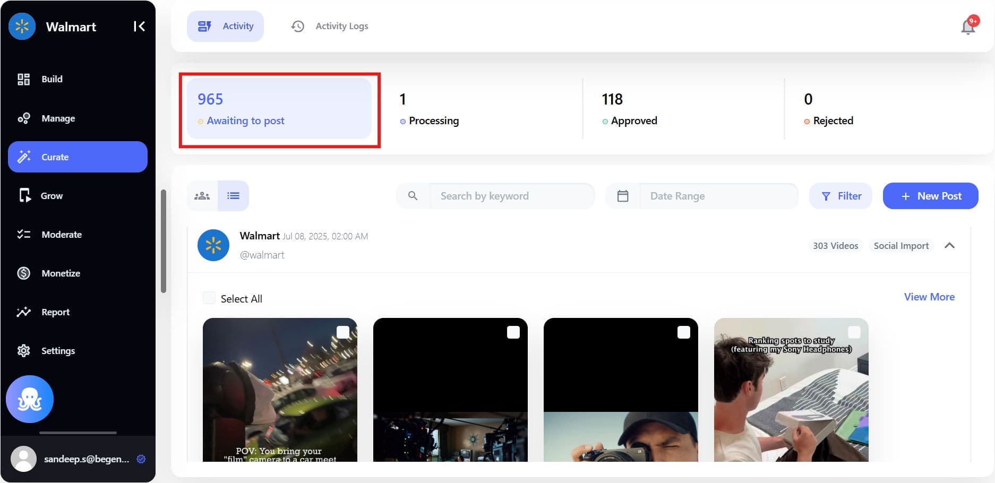Select the dark film set video checkbox
This screenshot has width=995, height=483.
pos(513,332)
